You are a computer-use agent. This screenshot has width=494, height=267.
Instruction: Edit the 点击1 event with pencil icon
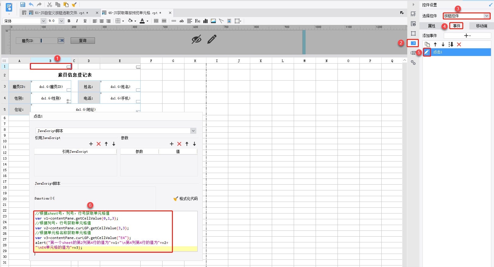(x=427, y=52)
